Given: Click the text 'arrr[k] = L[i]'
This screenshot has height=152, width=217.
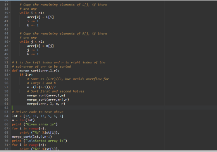Looking at the screenshot, I should pos(40,17).
